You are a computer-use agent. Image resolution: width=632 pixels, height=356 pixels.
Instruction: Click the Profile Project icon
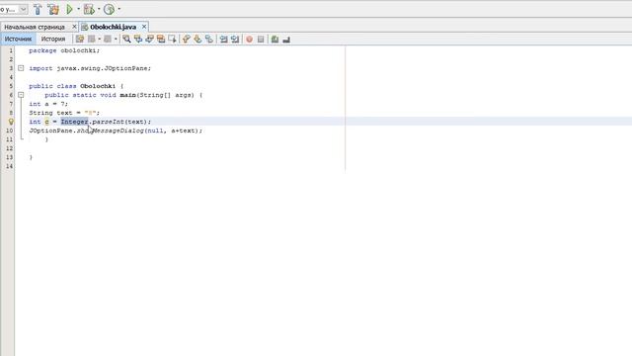click(x=109, y=9)
